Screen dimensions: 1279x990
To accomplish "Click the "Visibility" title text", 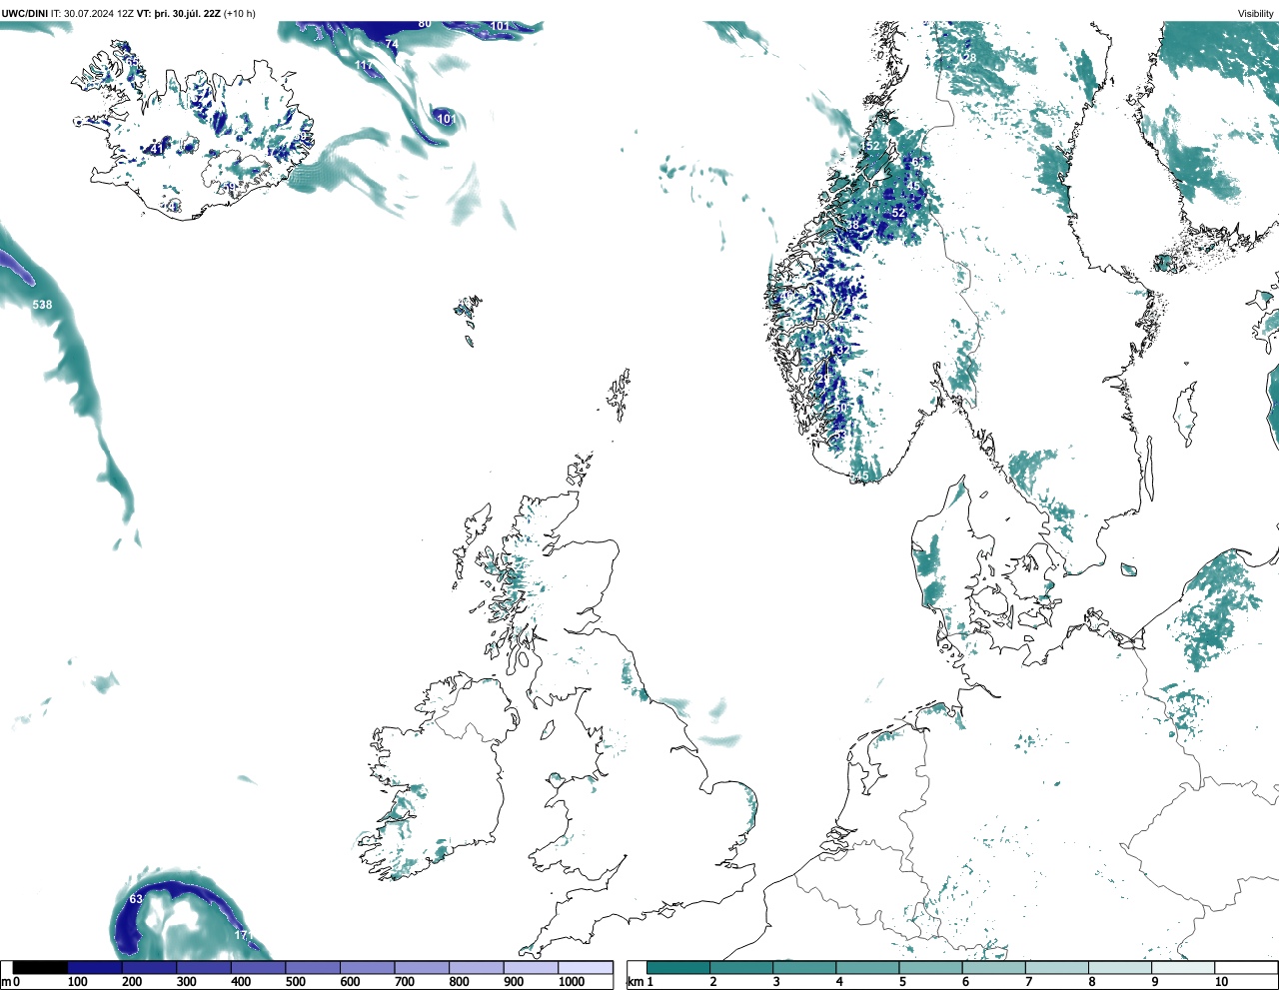I will click(1256, 13).
